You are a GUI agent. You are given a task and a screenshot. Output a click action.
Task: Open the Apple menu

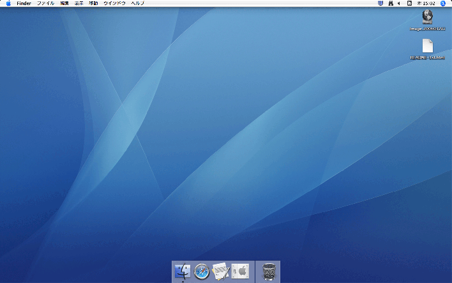8,3
